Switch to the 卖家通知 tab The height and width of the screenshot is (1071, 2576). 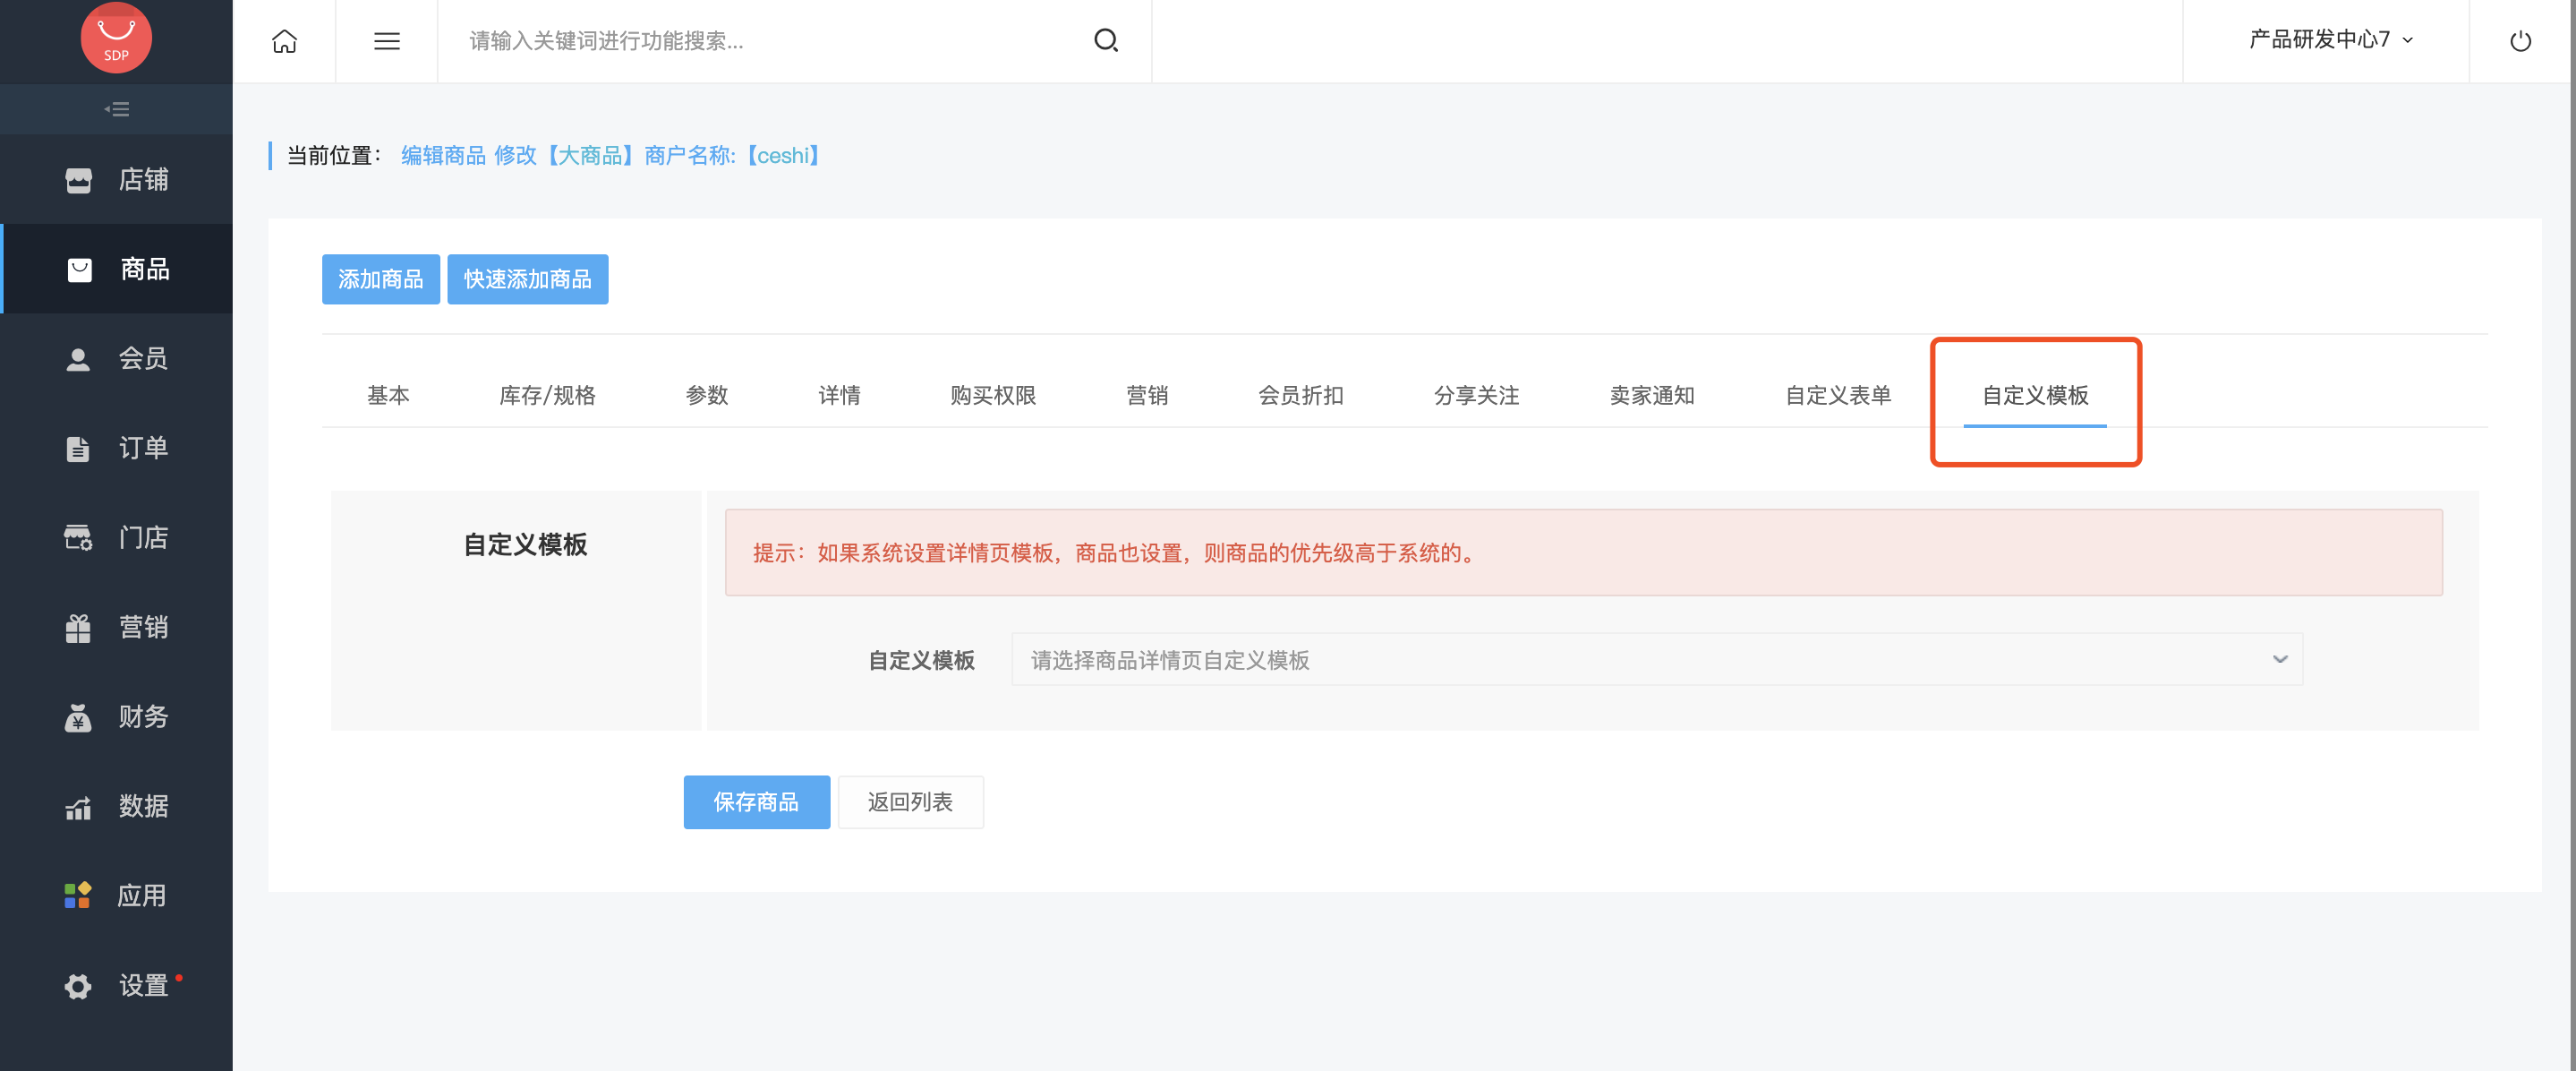click(x=1652, y=396)
